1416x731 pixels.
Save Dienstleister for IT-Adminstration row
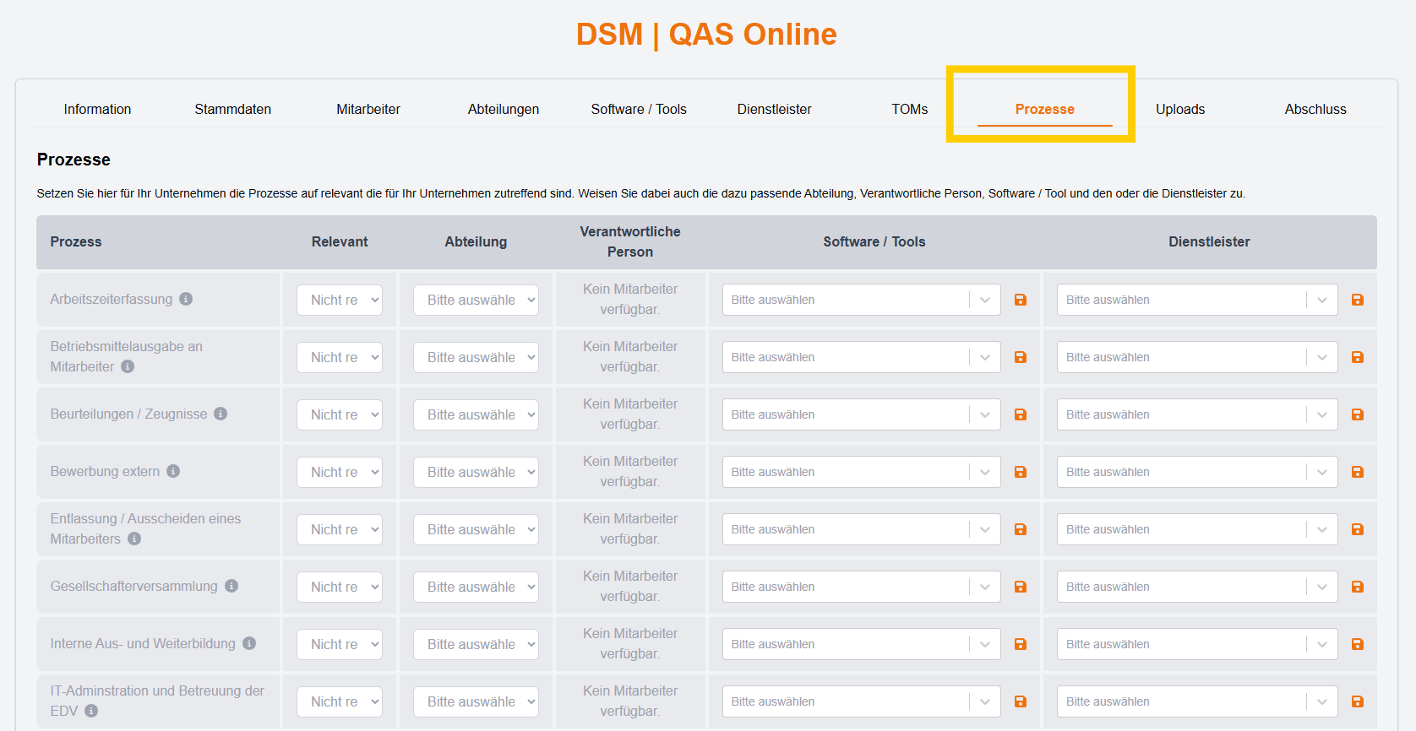tap(1358, 701)
